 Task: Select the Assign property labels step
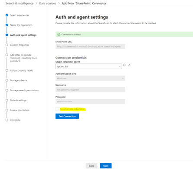tap(21, 70)
